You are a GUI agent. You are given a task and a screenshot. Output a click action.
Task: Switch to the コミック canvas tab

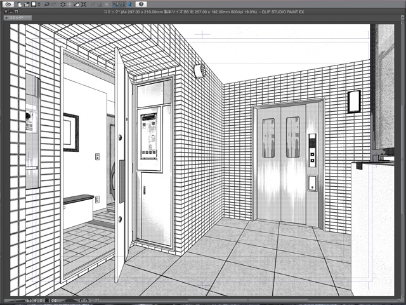coord(17,18)
